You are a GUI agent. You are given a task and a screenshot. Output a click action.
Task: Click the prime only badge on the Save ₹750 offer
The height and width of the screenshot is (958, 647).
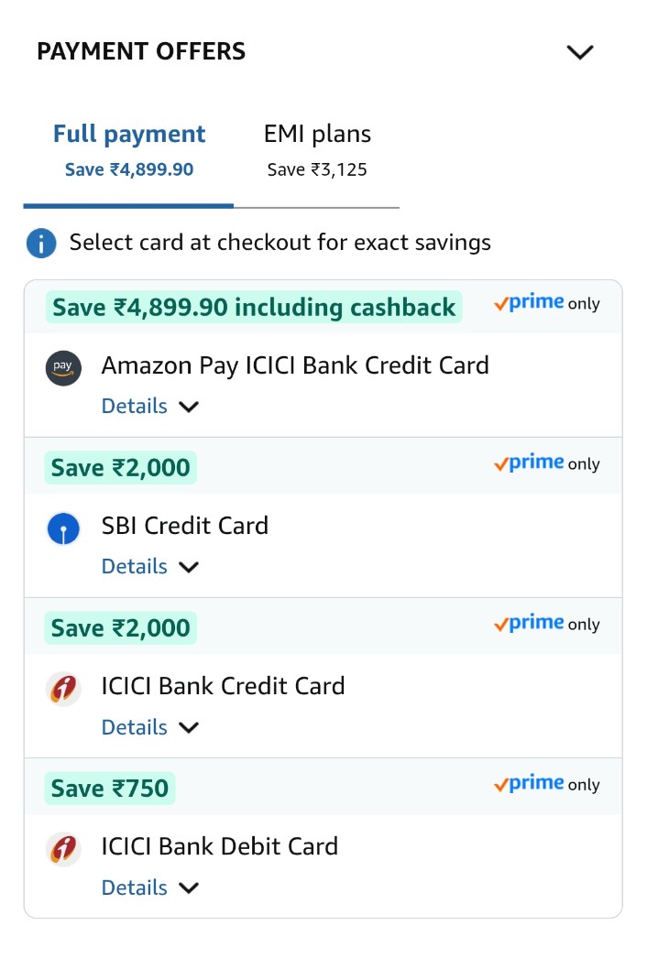pyautogui.click(x=546, y=785)
